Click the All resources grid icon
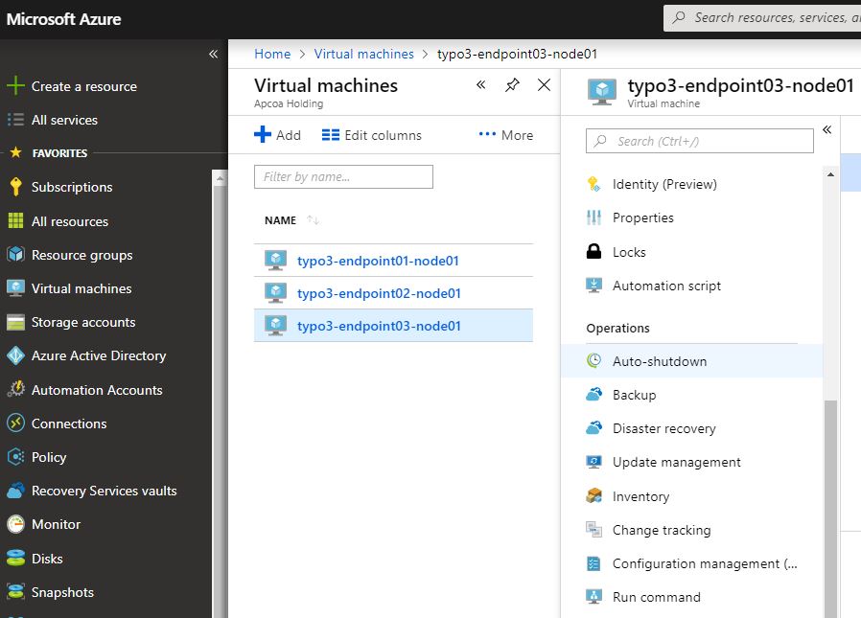Image resolution: width=861 pixels, height=618 pixels. click(15, 221)
